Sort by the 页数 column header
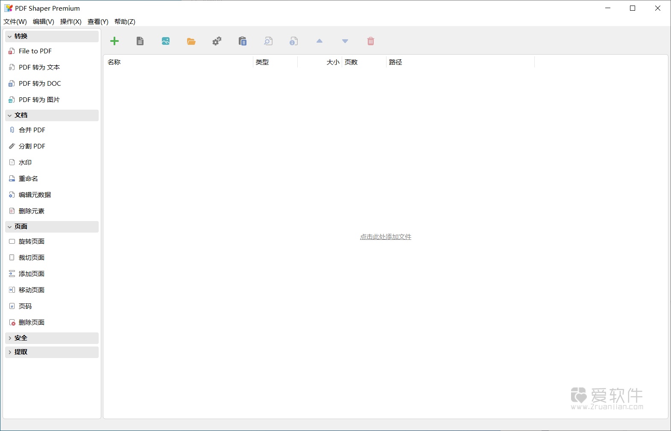This screenshot has width=671, height=431. click(x=364, y=62)
